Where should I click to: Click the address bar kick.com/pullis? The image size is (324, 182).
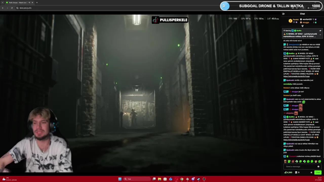[26, 8]
